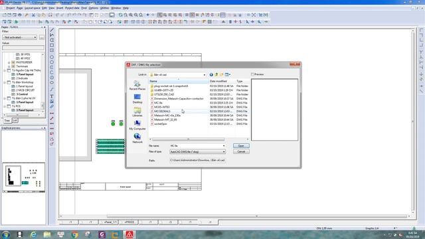Enable the Preview checkbox

tap(252, 74)
